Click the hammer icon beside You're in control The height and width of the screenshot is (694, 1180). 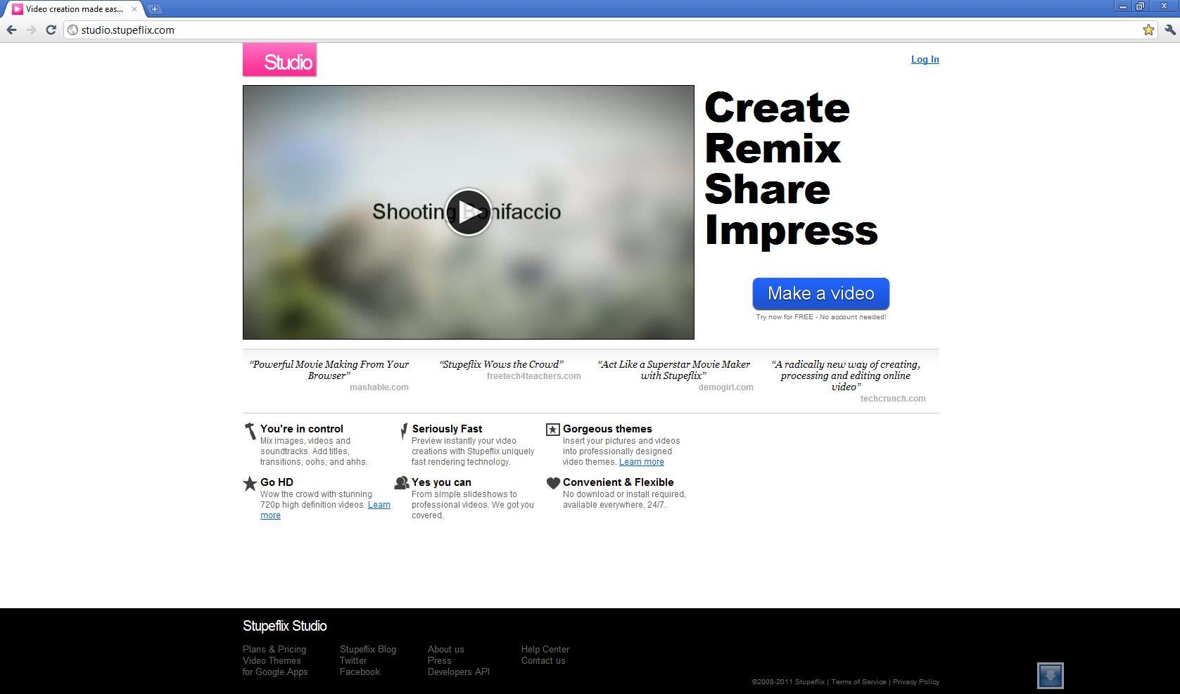(250, 431)
